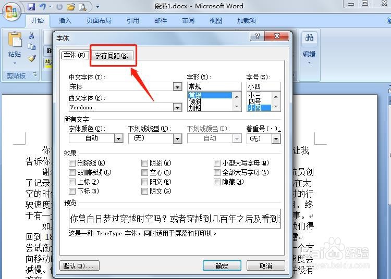Click the Find binoculars icon

[309, 37]
